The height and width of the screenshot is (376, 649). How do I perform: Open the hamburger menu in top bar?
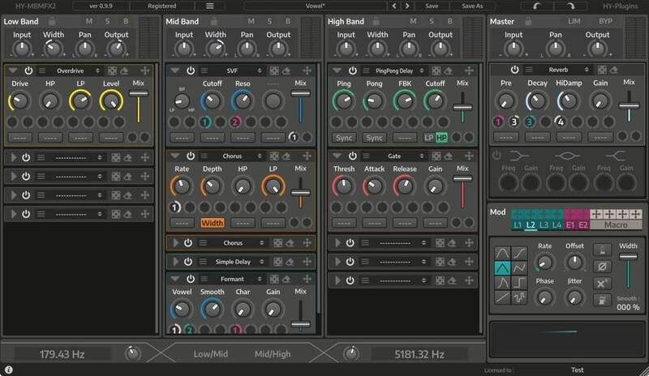tap(210, 6)
